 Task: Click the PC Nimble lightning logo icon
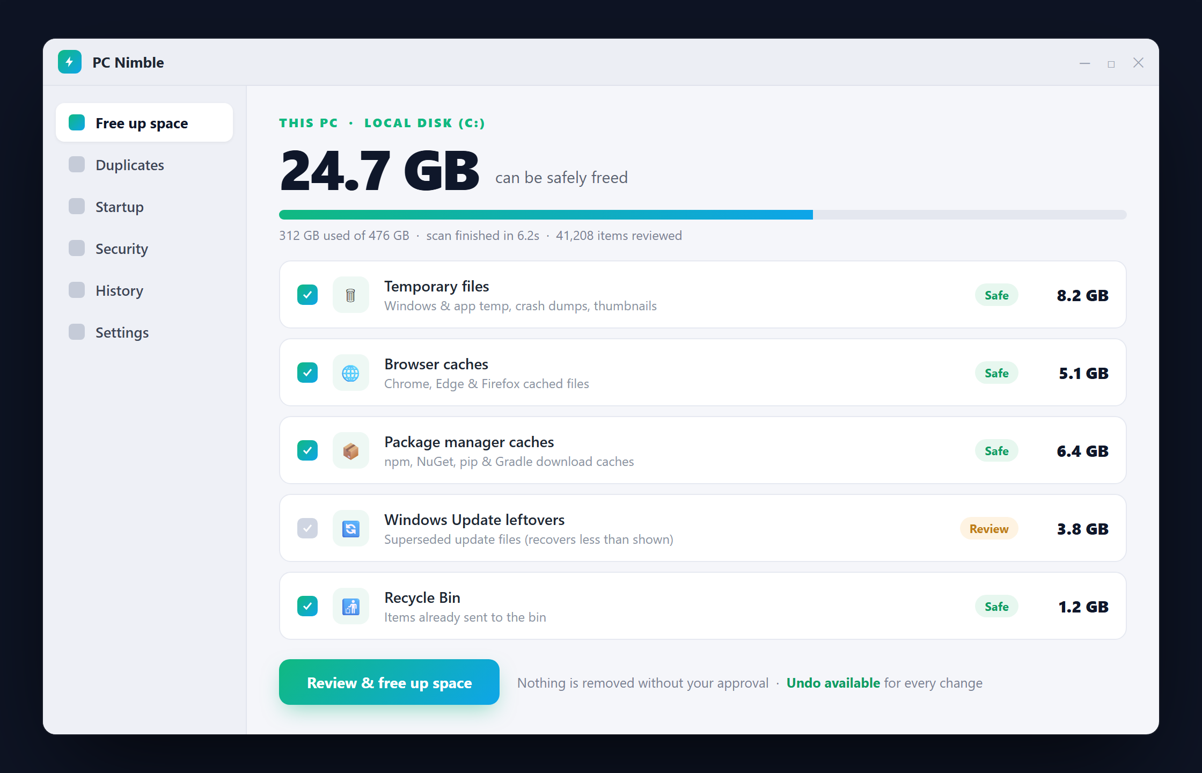pyautogui.click(x=70, y=62)
